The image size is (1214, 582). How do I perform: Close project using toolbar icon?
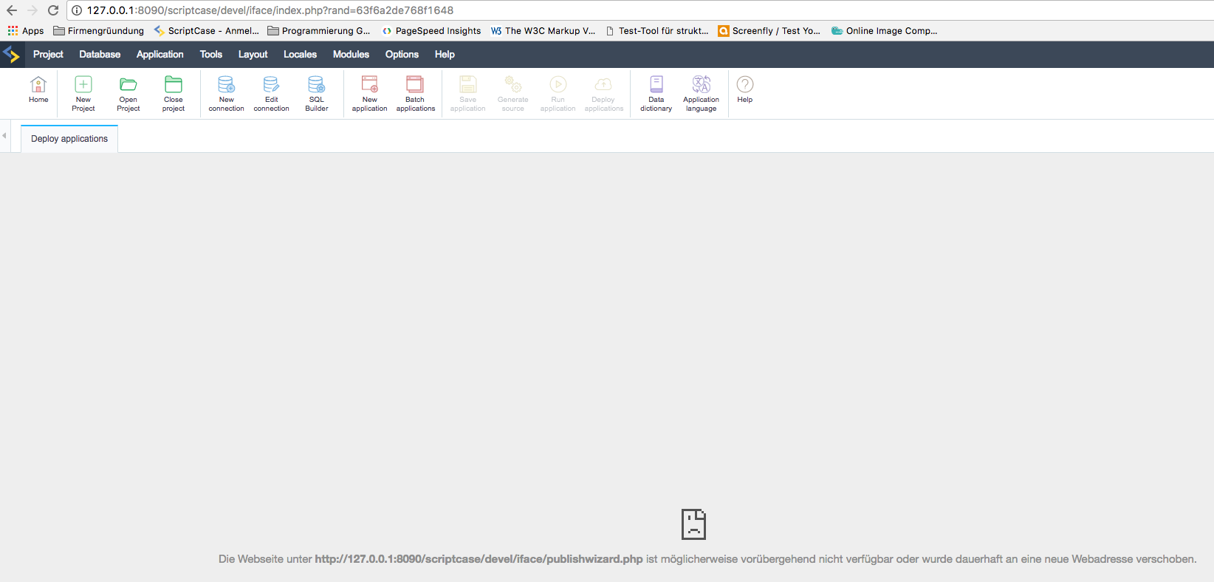pyautogui.click(x=174, y=94)
